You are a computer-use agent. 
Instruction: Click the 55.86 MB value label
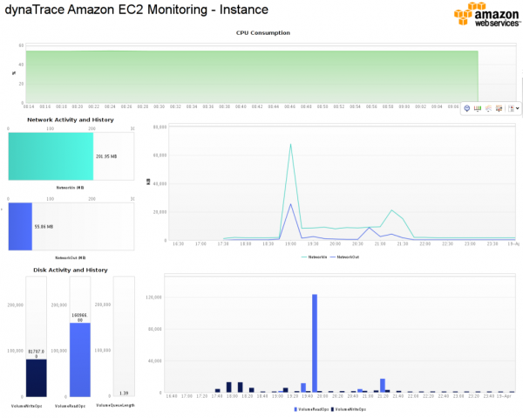click(x=44, y=227)
